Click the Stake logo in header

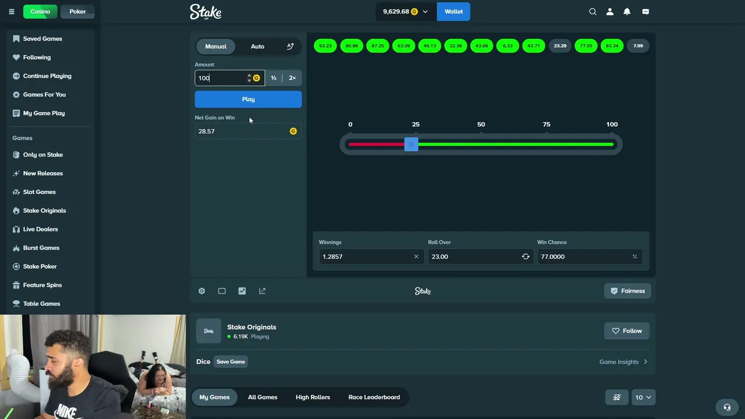pos(205,12)
